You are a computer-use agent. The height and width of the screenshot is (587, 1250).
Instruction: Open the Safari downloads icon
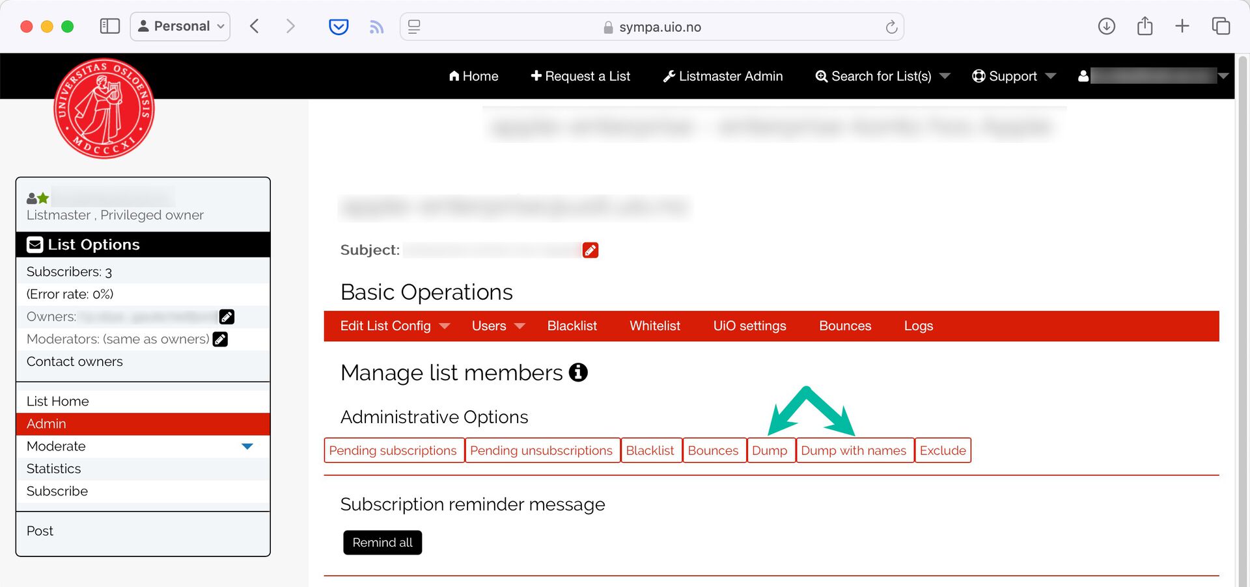click(1106, 26)
